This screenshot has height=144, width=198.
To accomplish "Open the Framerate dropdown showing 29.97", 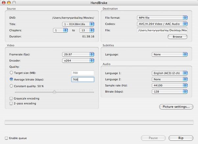I will pyautogui.click(x=78, y=54).
